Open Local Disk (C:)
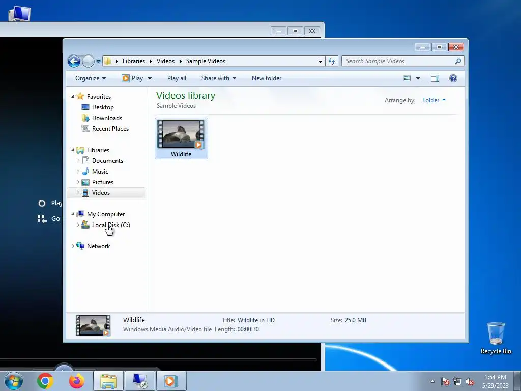The height and width of the screenshot is (391, 521). [111, 225]
